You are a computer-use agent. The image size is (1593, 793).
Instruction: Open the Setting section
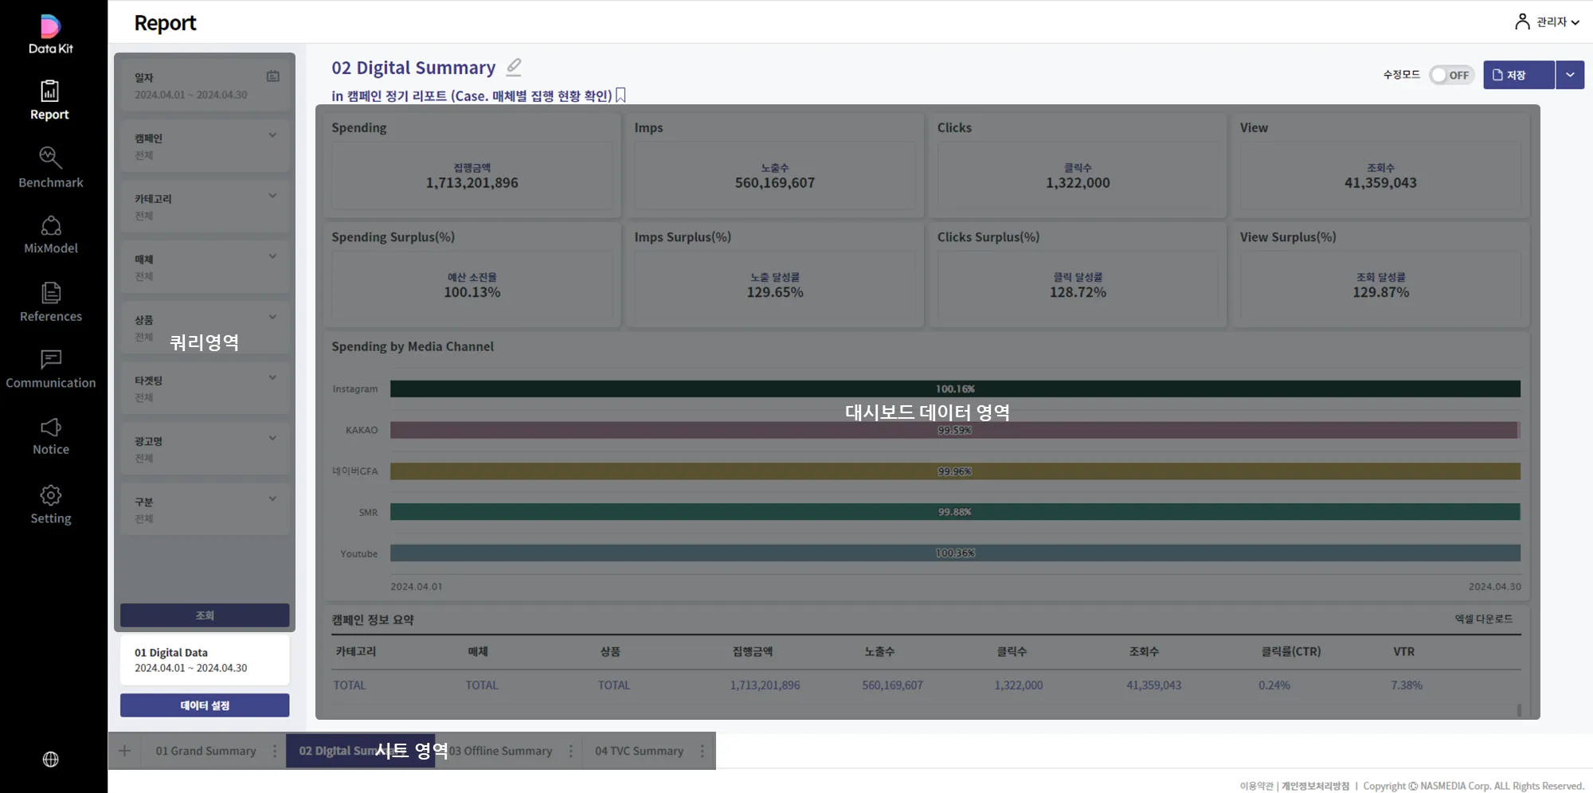click(50, 505)
